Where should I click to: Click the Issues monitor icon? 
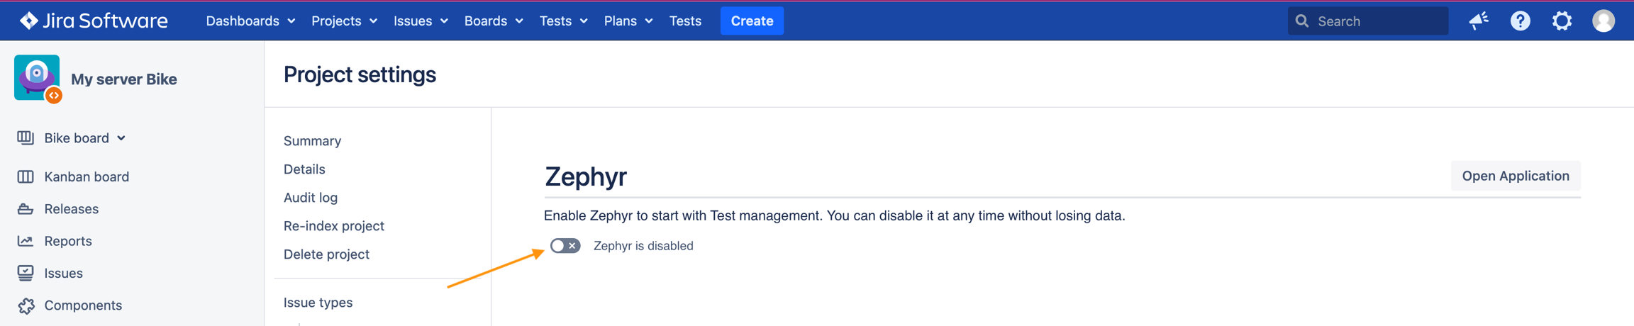pos(26,273)
